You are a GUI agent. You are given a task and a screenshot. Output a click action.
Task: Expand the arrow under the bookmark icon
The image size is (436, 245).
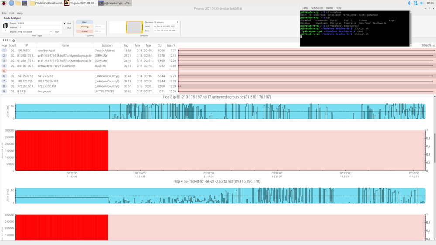(6, 31)
